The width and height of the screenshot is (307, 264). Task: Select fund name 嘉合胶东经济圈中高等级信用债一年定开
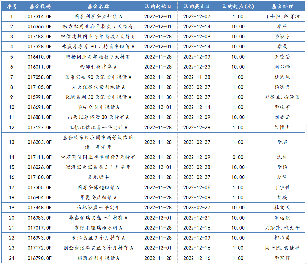[98, 142]
